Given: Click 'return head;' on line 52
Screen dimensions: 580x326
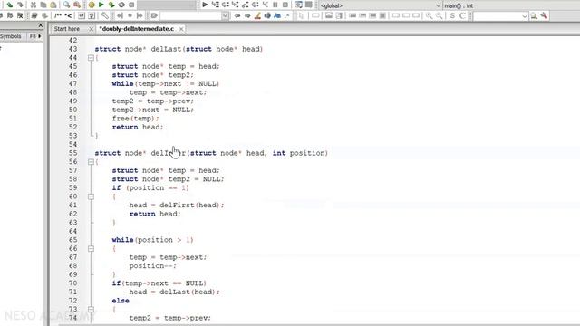Looking at the screenshot, I should [x=138, y=127].
